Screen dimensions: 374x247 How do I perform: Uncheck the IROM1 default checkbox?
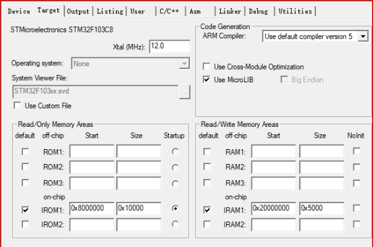25,210
